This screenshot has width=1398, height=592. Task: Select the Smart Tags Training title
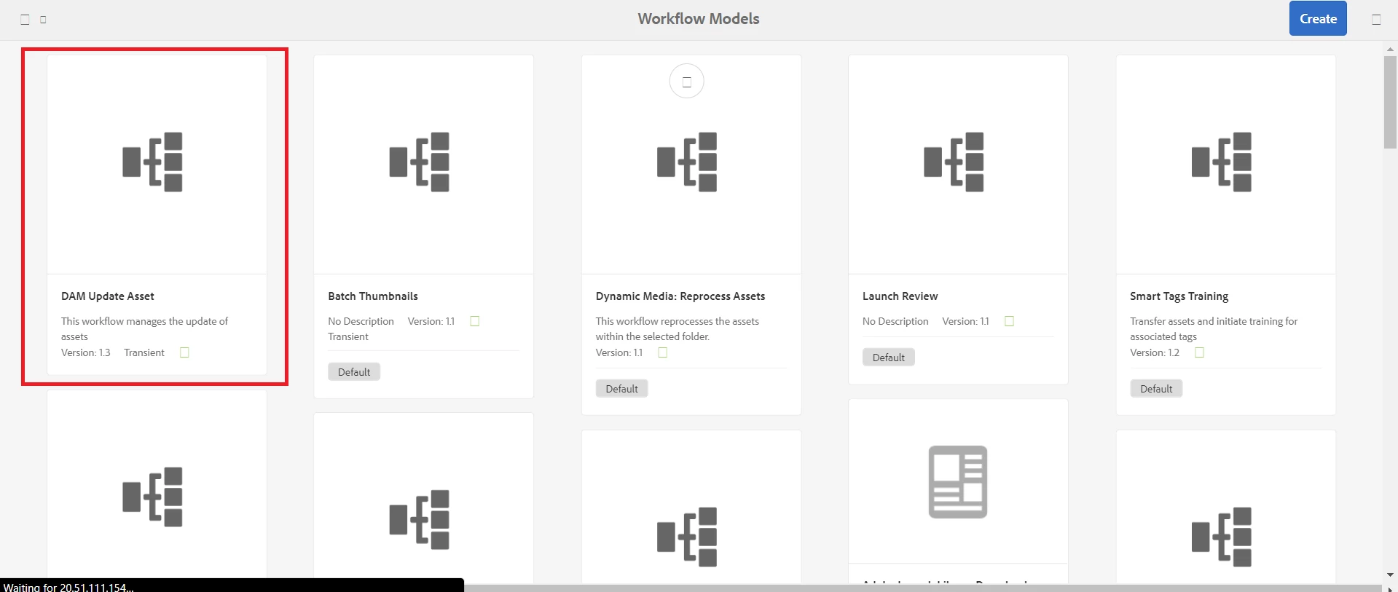(1179, 296)
